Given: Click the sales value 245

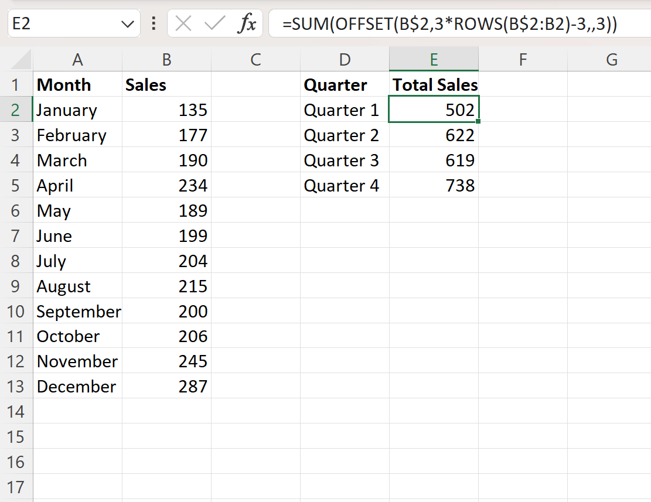Looking at the screenshot, I should click(x=166, y=361).
